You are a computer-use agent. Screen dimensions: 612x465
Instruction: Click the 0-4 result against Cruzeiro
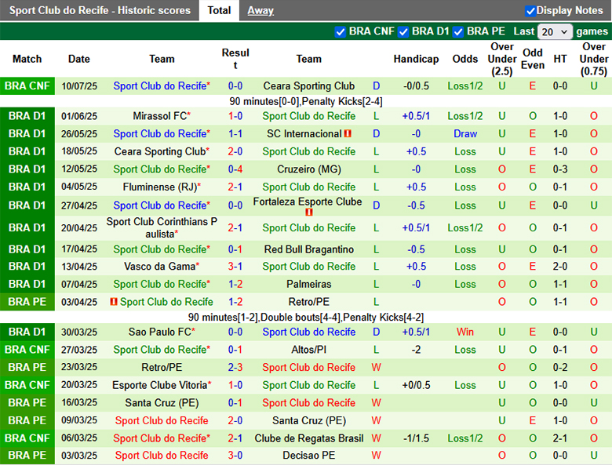coord(235,169)
